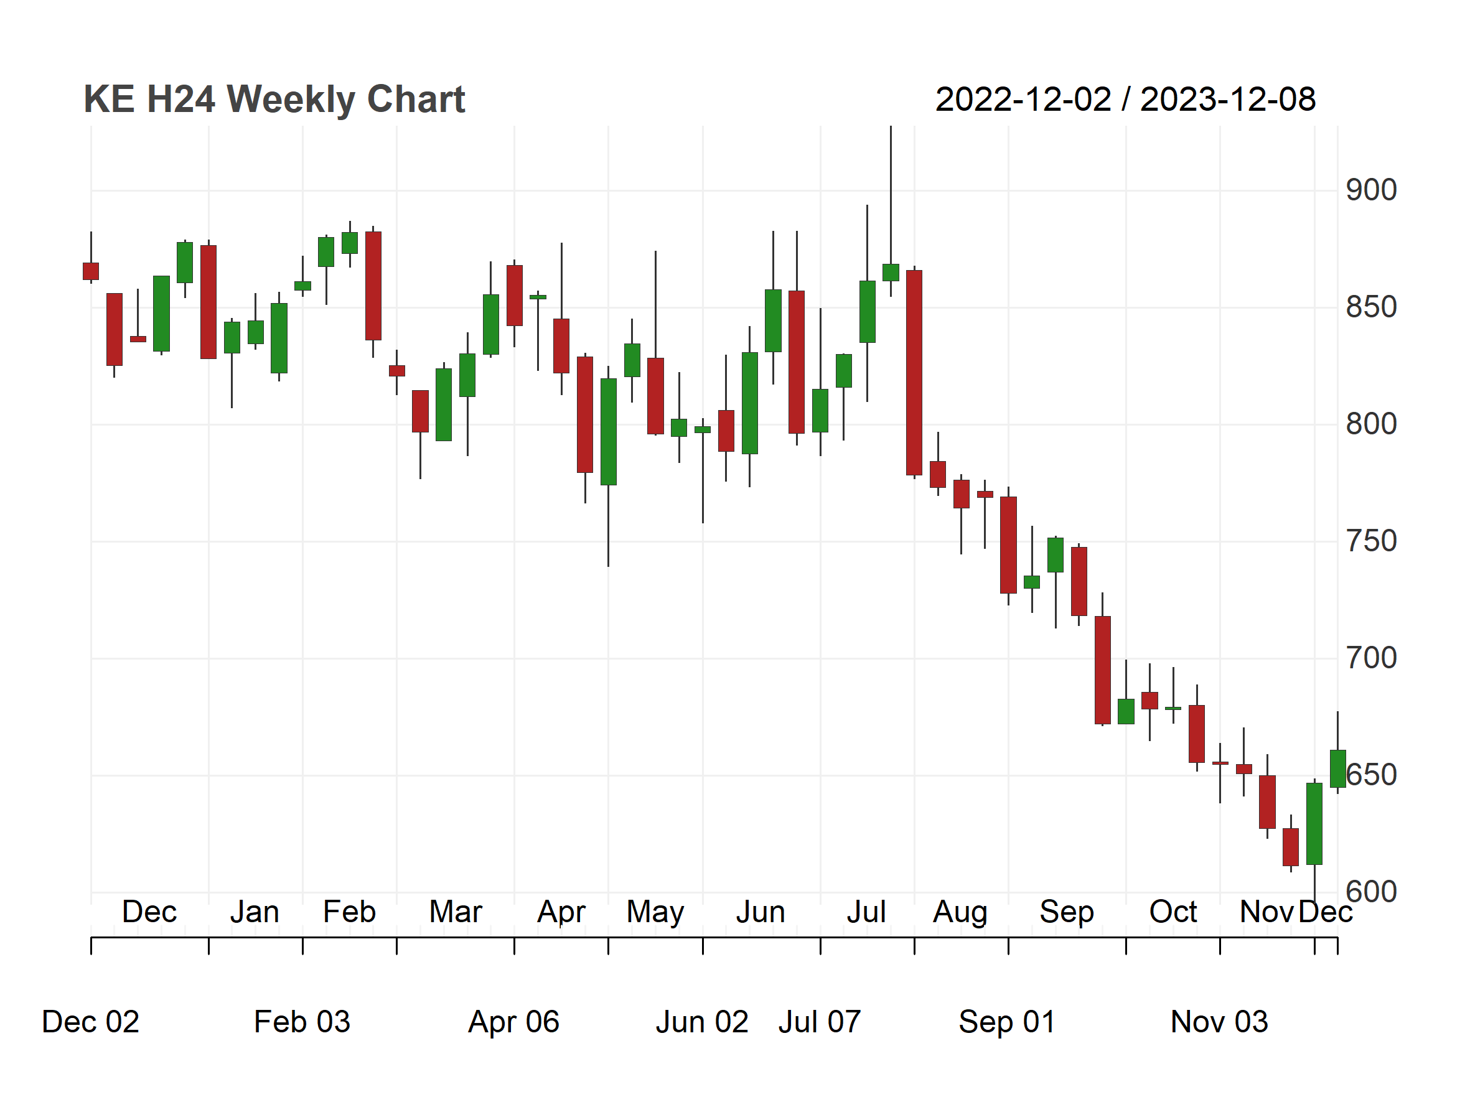
Task: Click the 750 price level label
Action: pos(1371,541)
